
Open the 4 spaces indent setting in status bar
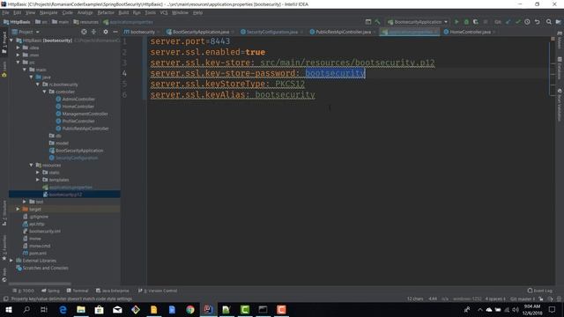click(x=495, y=299)
